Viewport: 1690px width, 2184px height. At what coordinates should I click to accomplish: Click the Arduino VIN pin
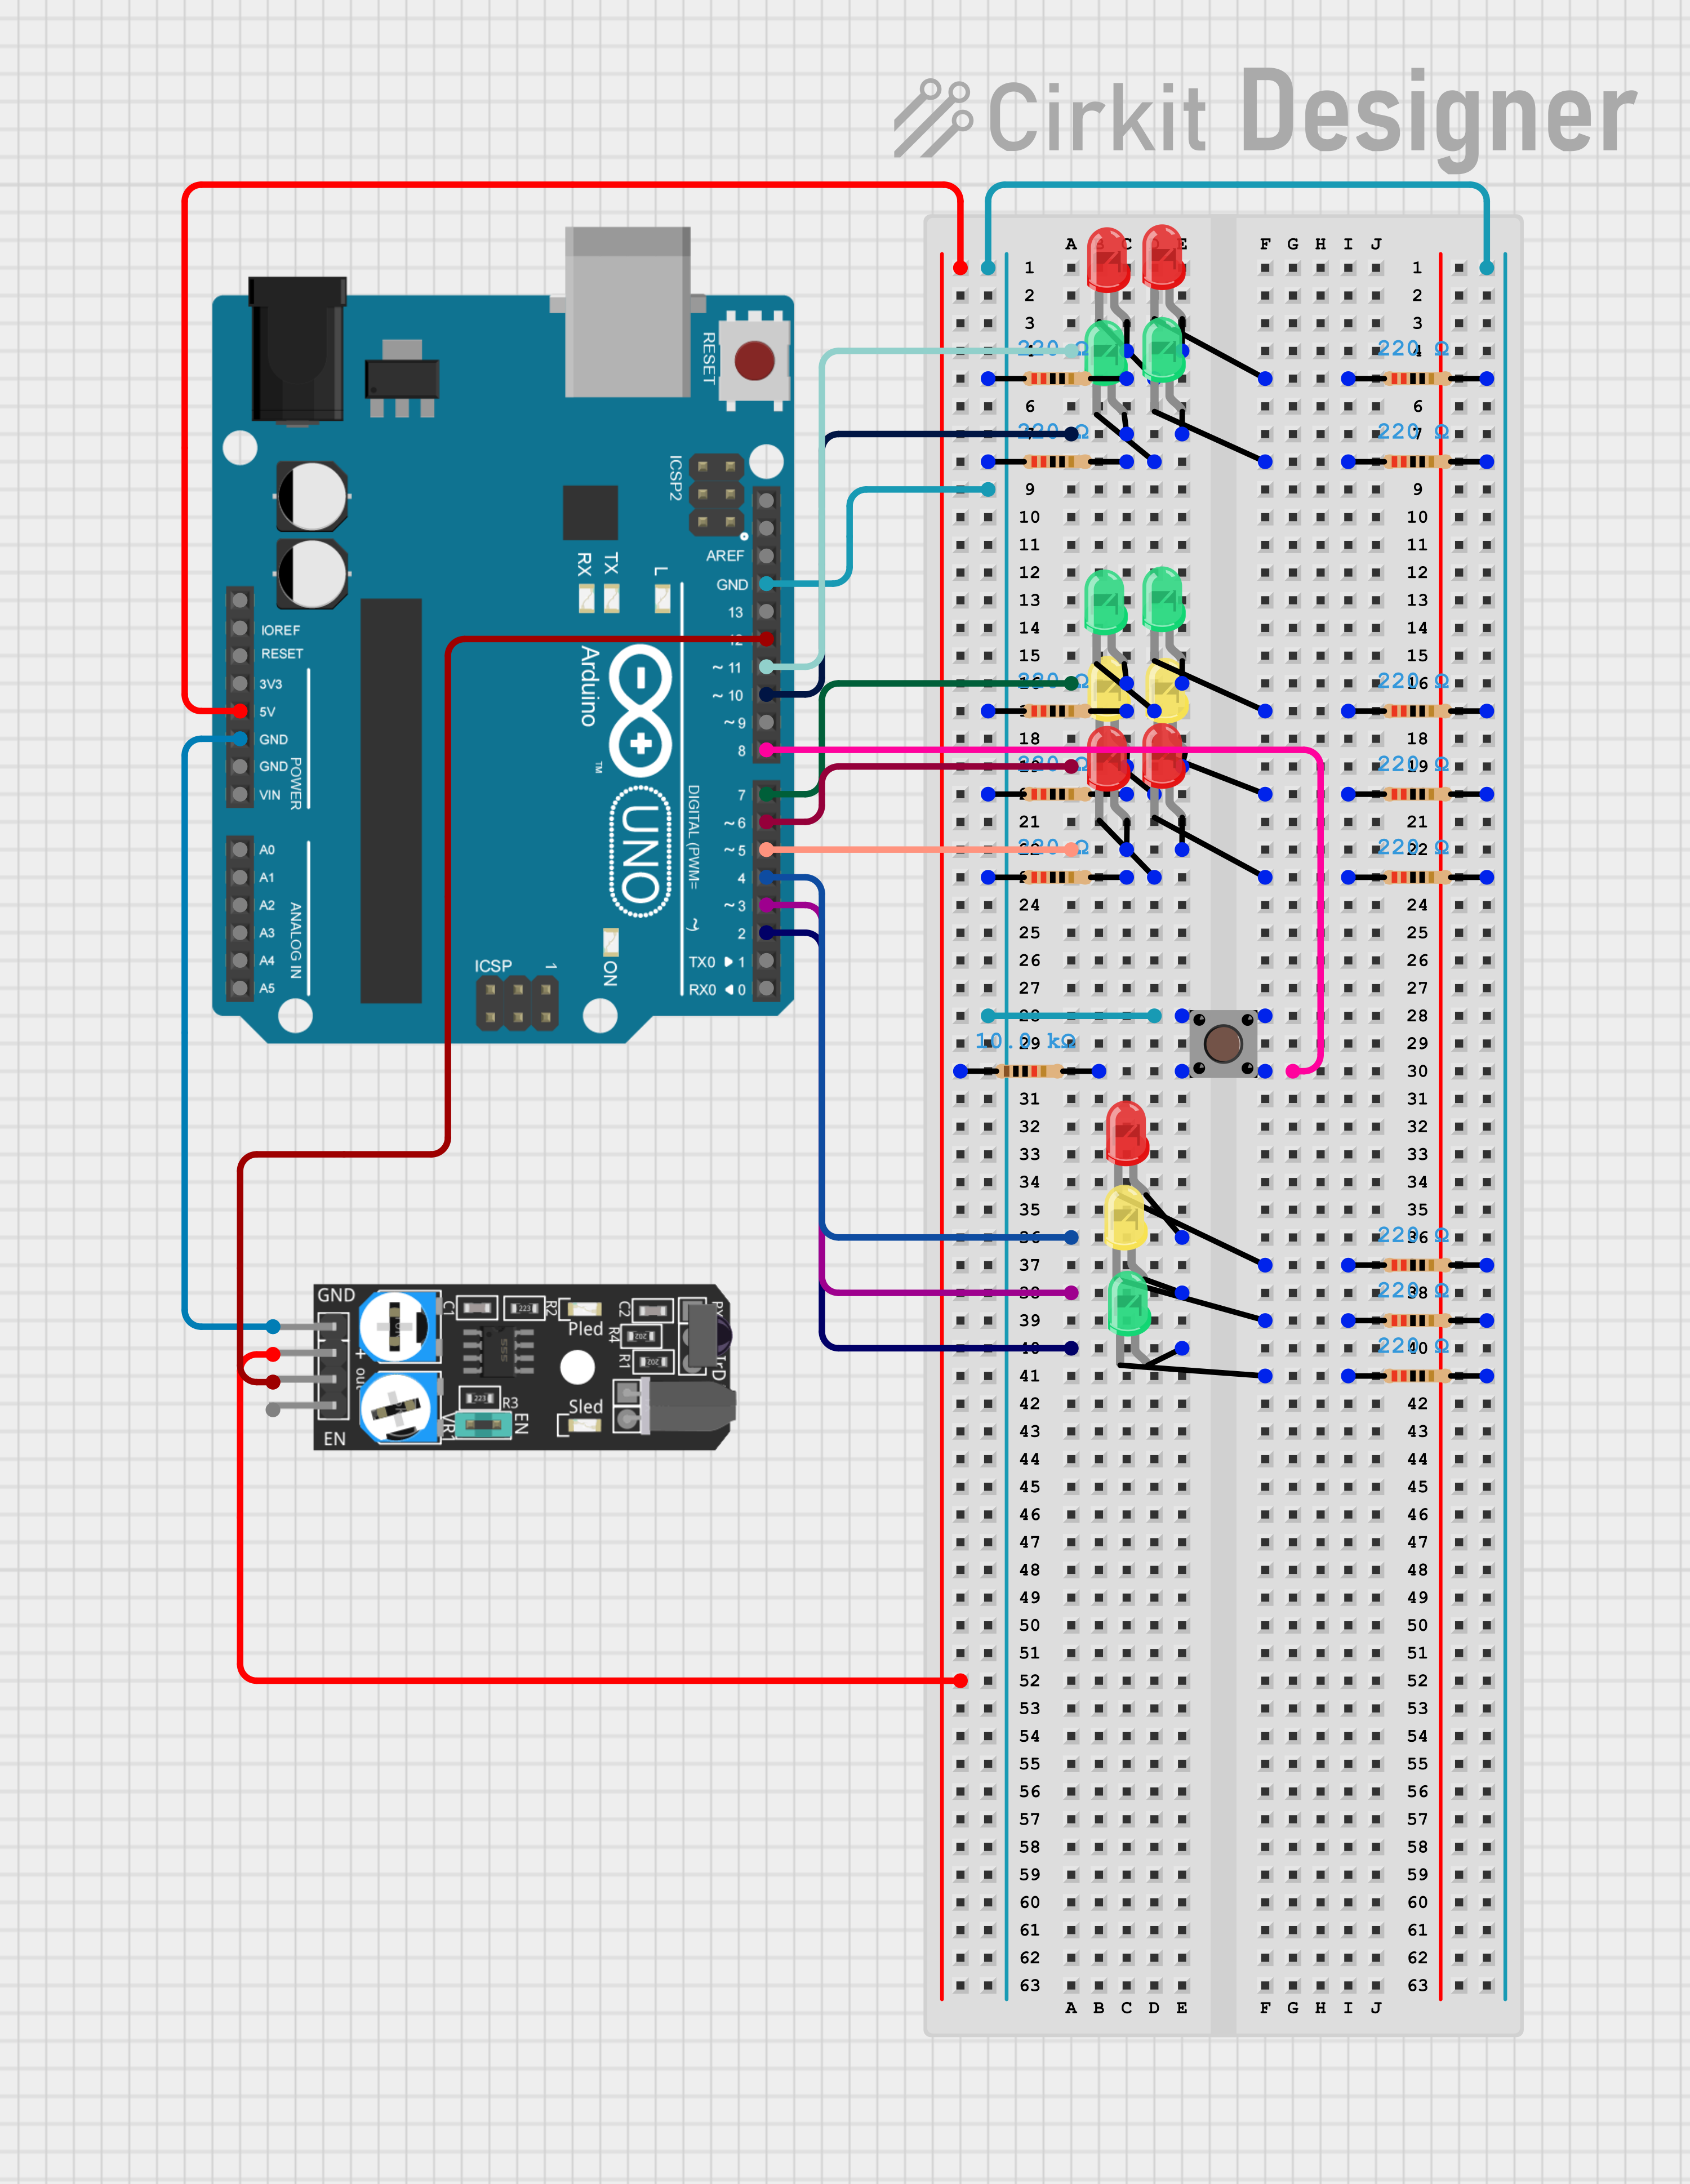tap(240, 794)
